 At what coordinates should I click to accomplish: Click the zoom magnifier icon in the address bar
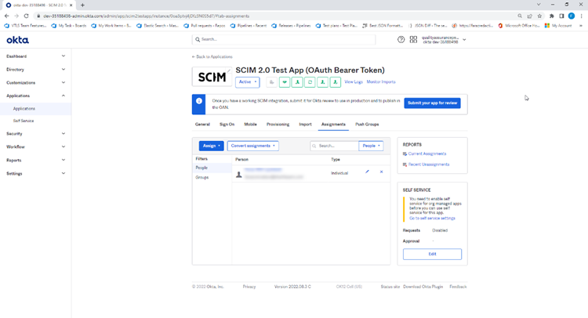tap(520, 16)
